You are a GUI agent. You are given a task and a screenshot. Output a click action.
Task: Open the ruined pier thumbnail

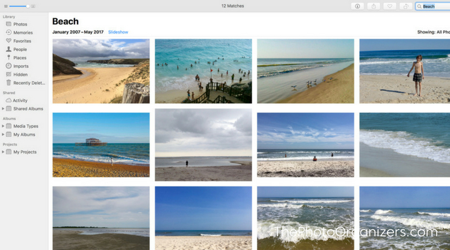tap(101, 144)
